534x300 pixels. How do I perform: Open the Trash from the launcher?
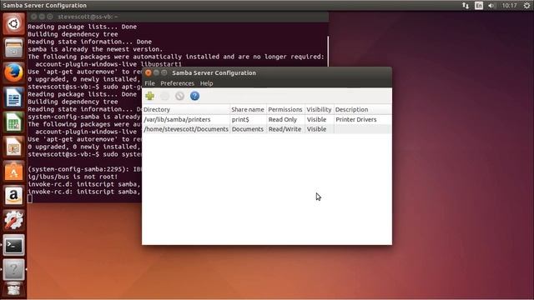point(13,290)
